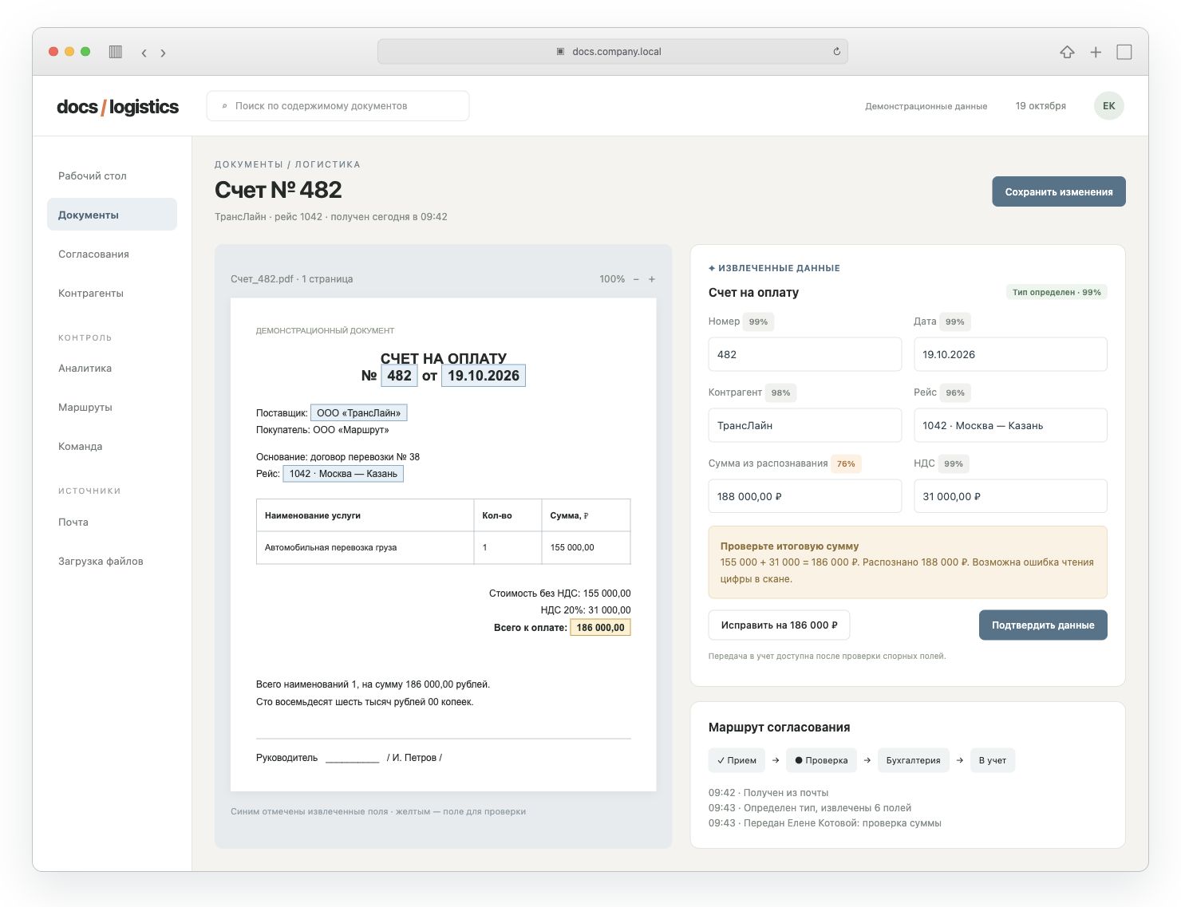Reload the page in address bar
Screen dimensions: 1181x907
[836, 52]
